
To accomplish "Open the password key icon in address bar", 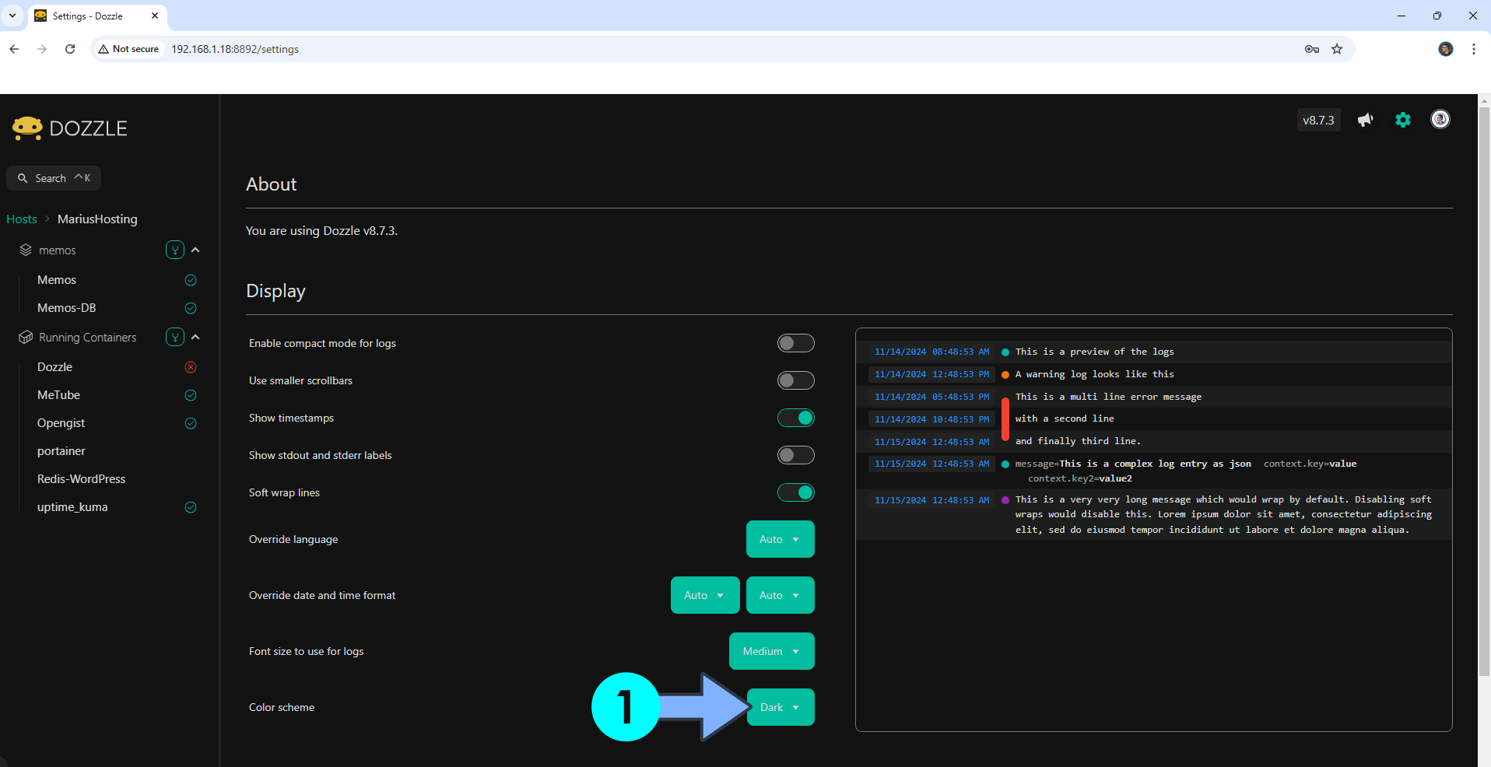I will pos(1312,49).
